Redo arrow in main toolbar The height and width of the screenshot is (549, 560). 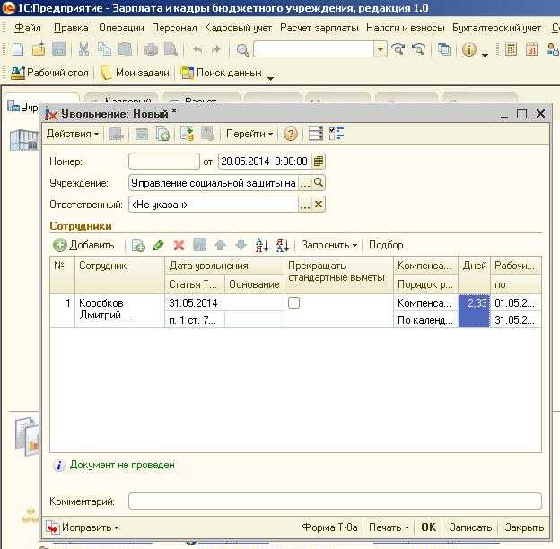tap(215, 49)
